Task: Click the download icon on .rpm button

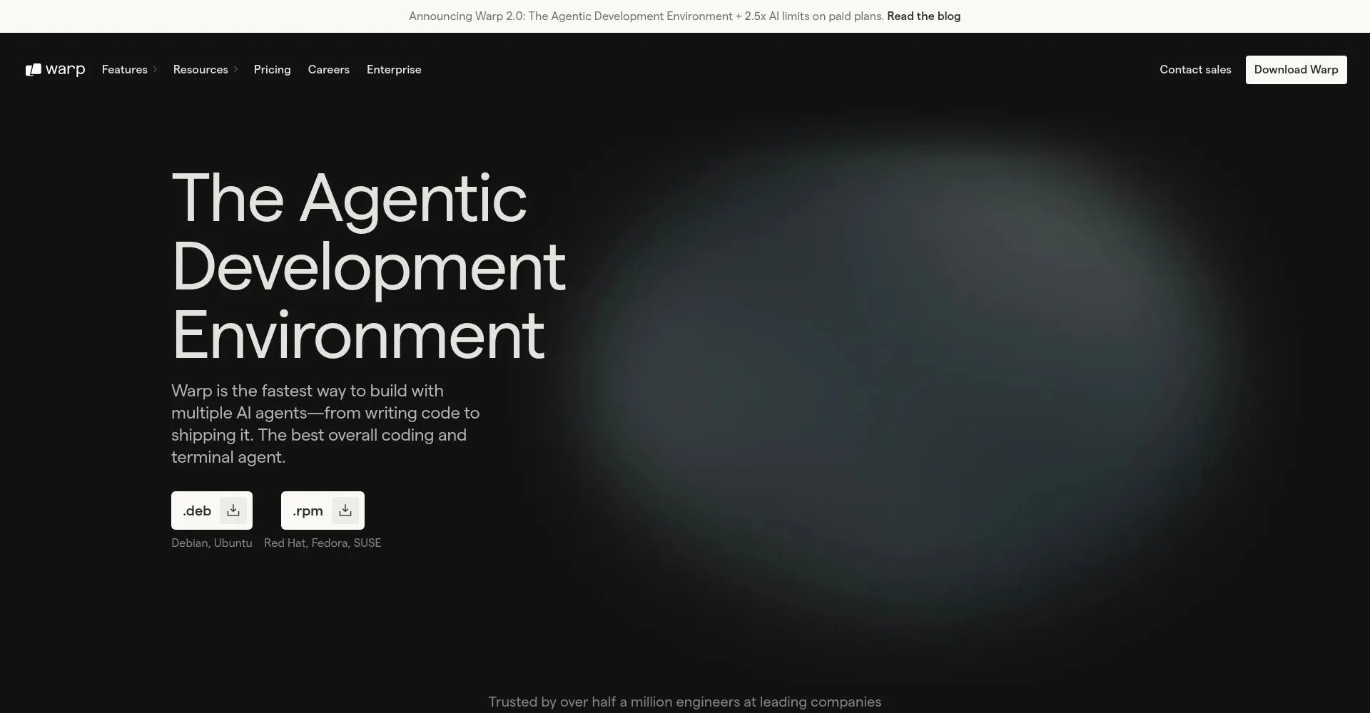Action: point(345,511)
